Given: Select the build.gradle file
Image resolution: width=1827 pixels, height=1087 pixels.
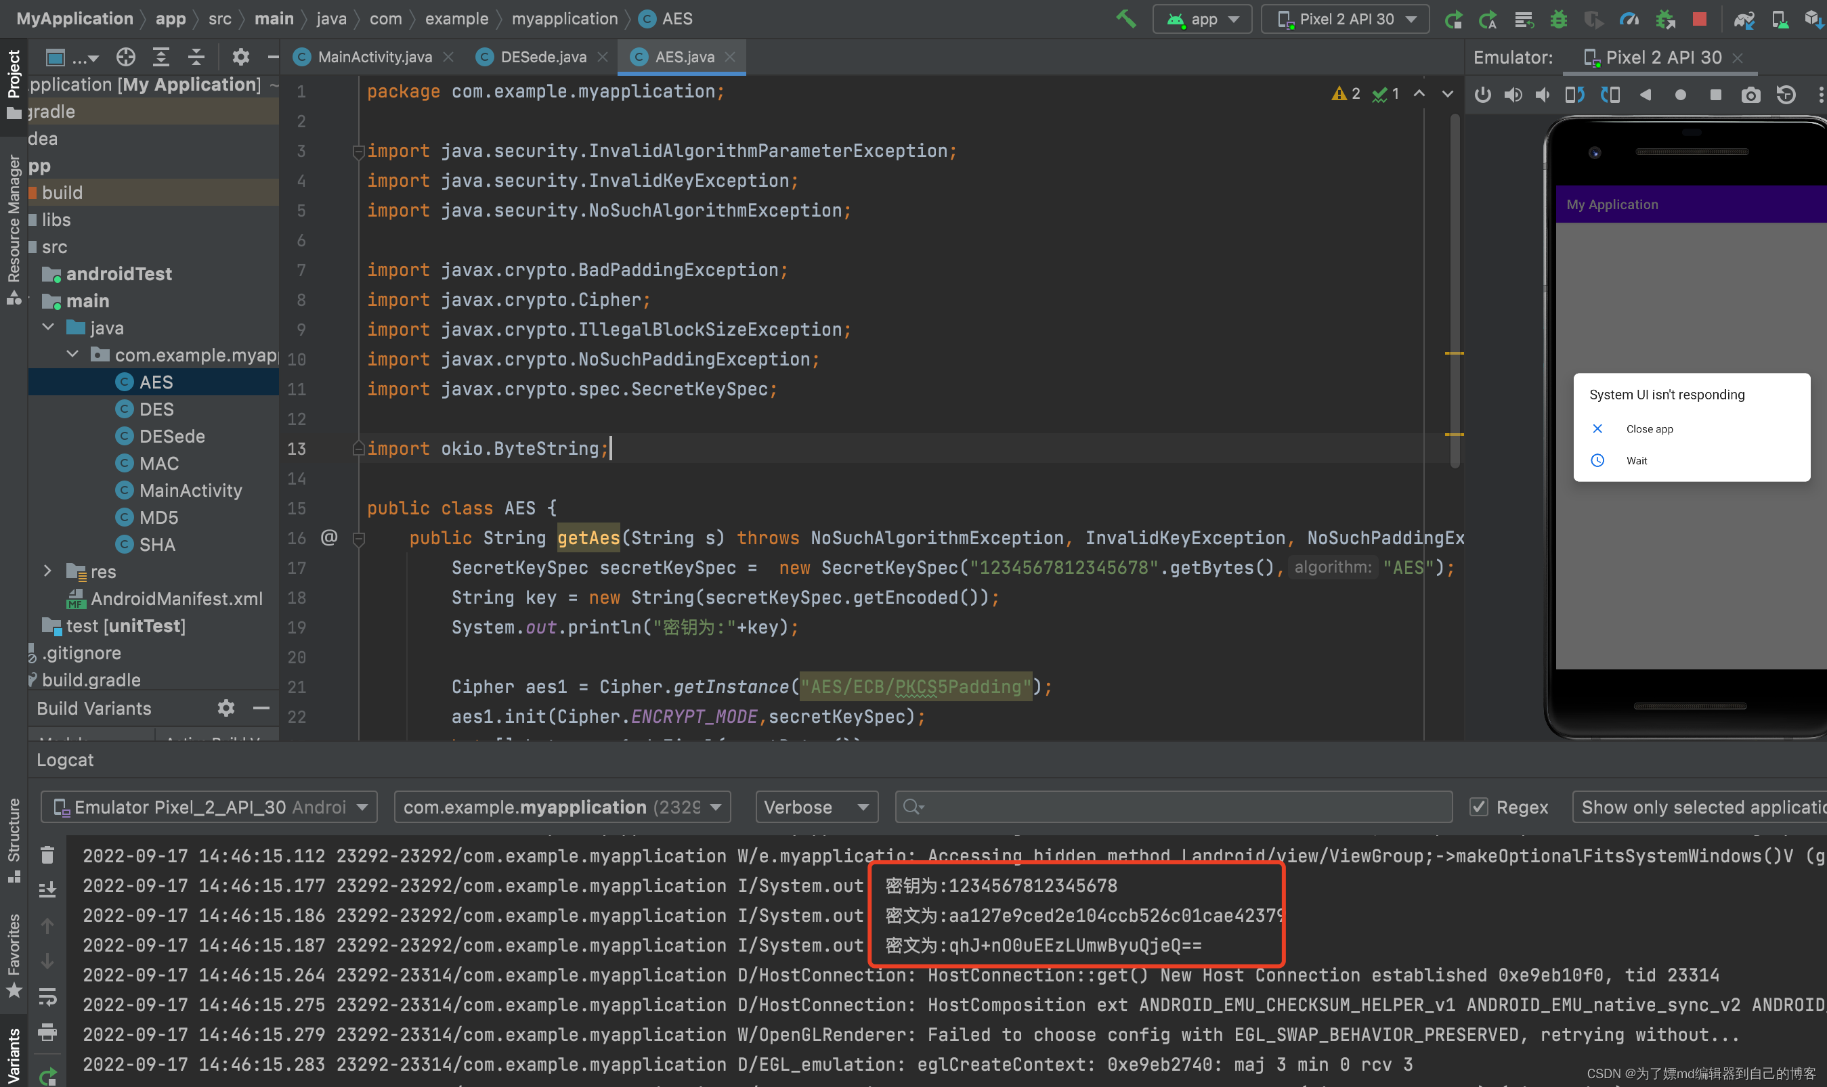Looking at the screenshot, I should (91, 680).
